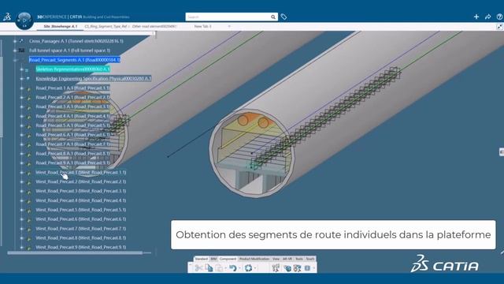The image size is (504, 284).
Task: Click the tree panel horizontal scrollbar
Action: click(75, 253)
